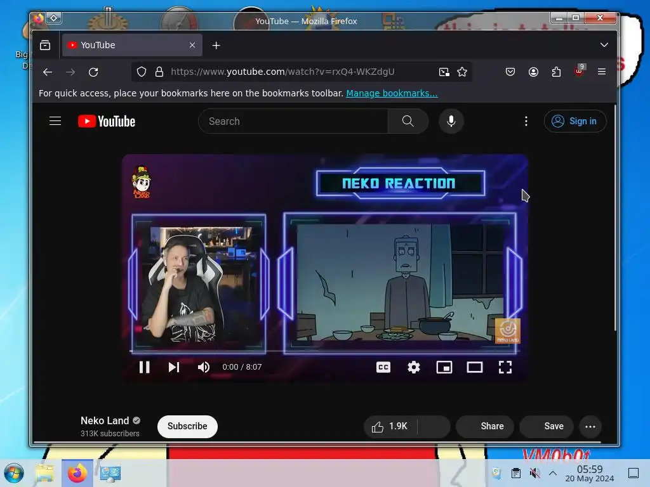This screenshot has width=650, height=487.
Task: Save page to Pocket
Action: [x=510, y=72]
